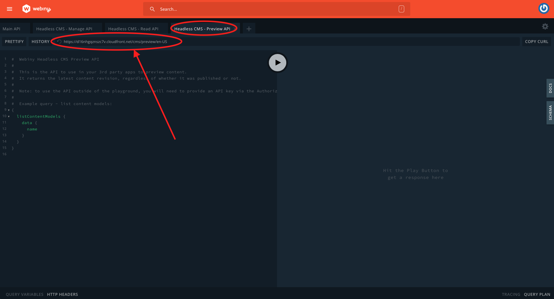Open the Headless CMS - Read API tab

pos(133,29)
